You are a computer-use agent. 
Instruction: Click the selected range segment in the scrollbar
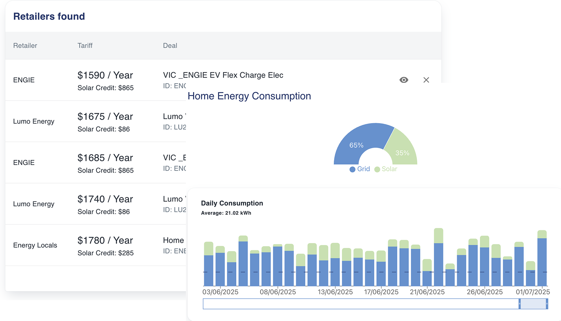point(533,303)
